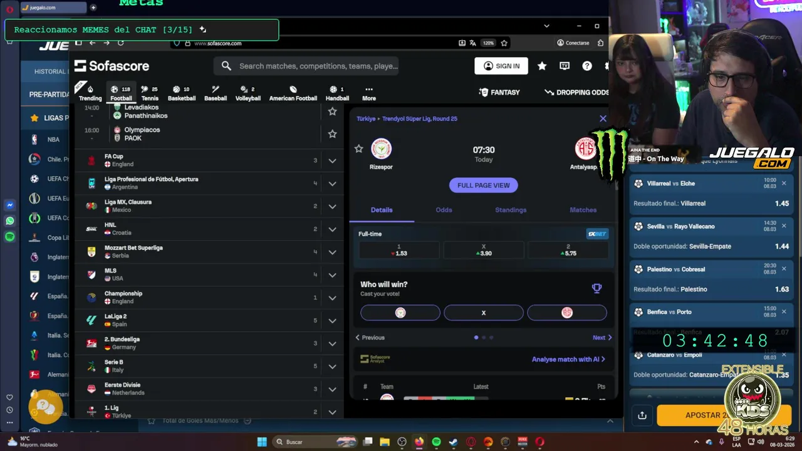
Task: Switch to the Standings tab
Action: pyautogui.click(x=511, y=210)
